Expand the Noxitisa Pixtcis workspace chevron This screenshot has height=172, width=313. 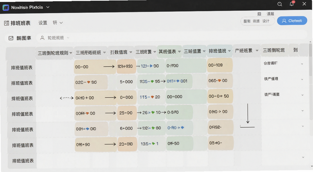click(x=48, y=7)
